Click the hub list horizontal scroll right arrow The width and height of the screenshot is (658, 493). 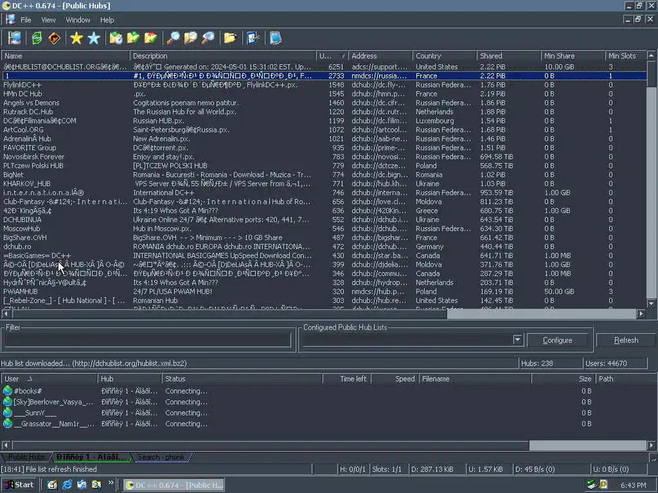(641, 313)
